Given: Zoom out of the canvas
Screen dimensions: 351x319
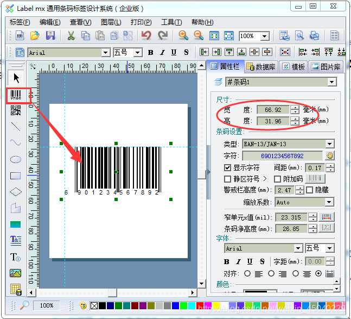Looking at the screenshot, I should (x=199, y=36).
